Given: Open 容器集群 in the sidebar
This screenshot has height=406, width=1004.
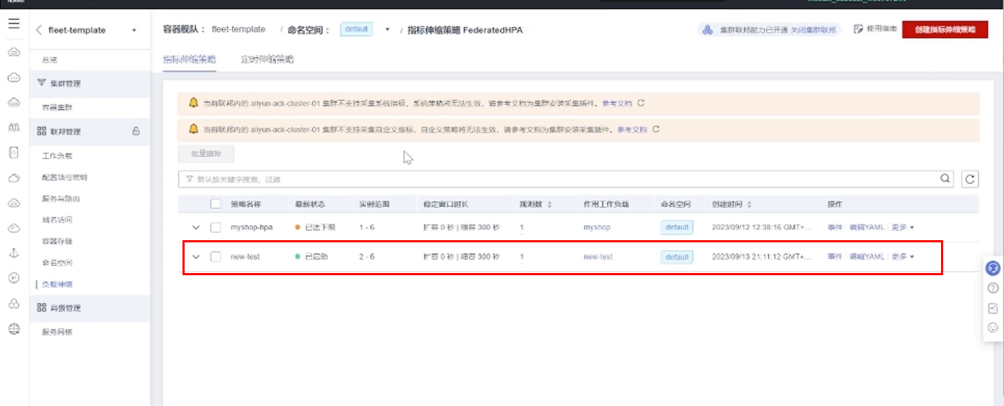Looking at the screenshot, I should [x=57, y=107].
